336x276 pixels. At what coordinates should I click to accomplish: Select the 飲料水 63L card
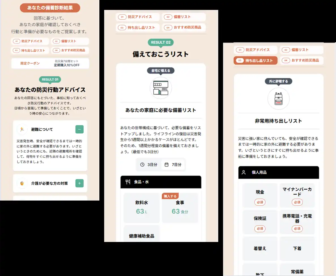click(142, 208)
